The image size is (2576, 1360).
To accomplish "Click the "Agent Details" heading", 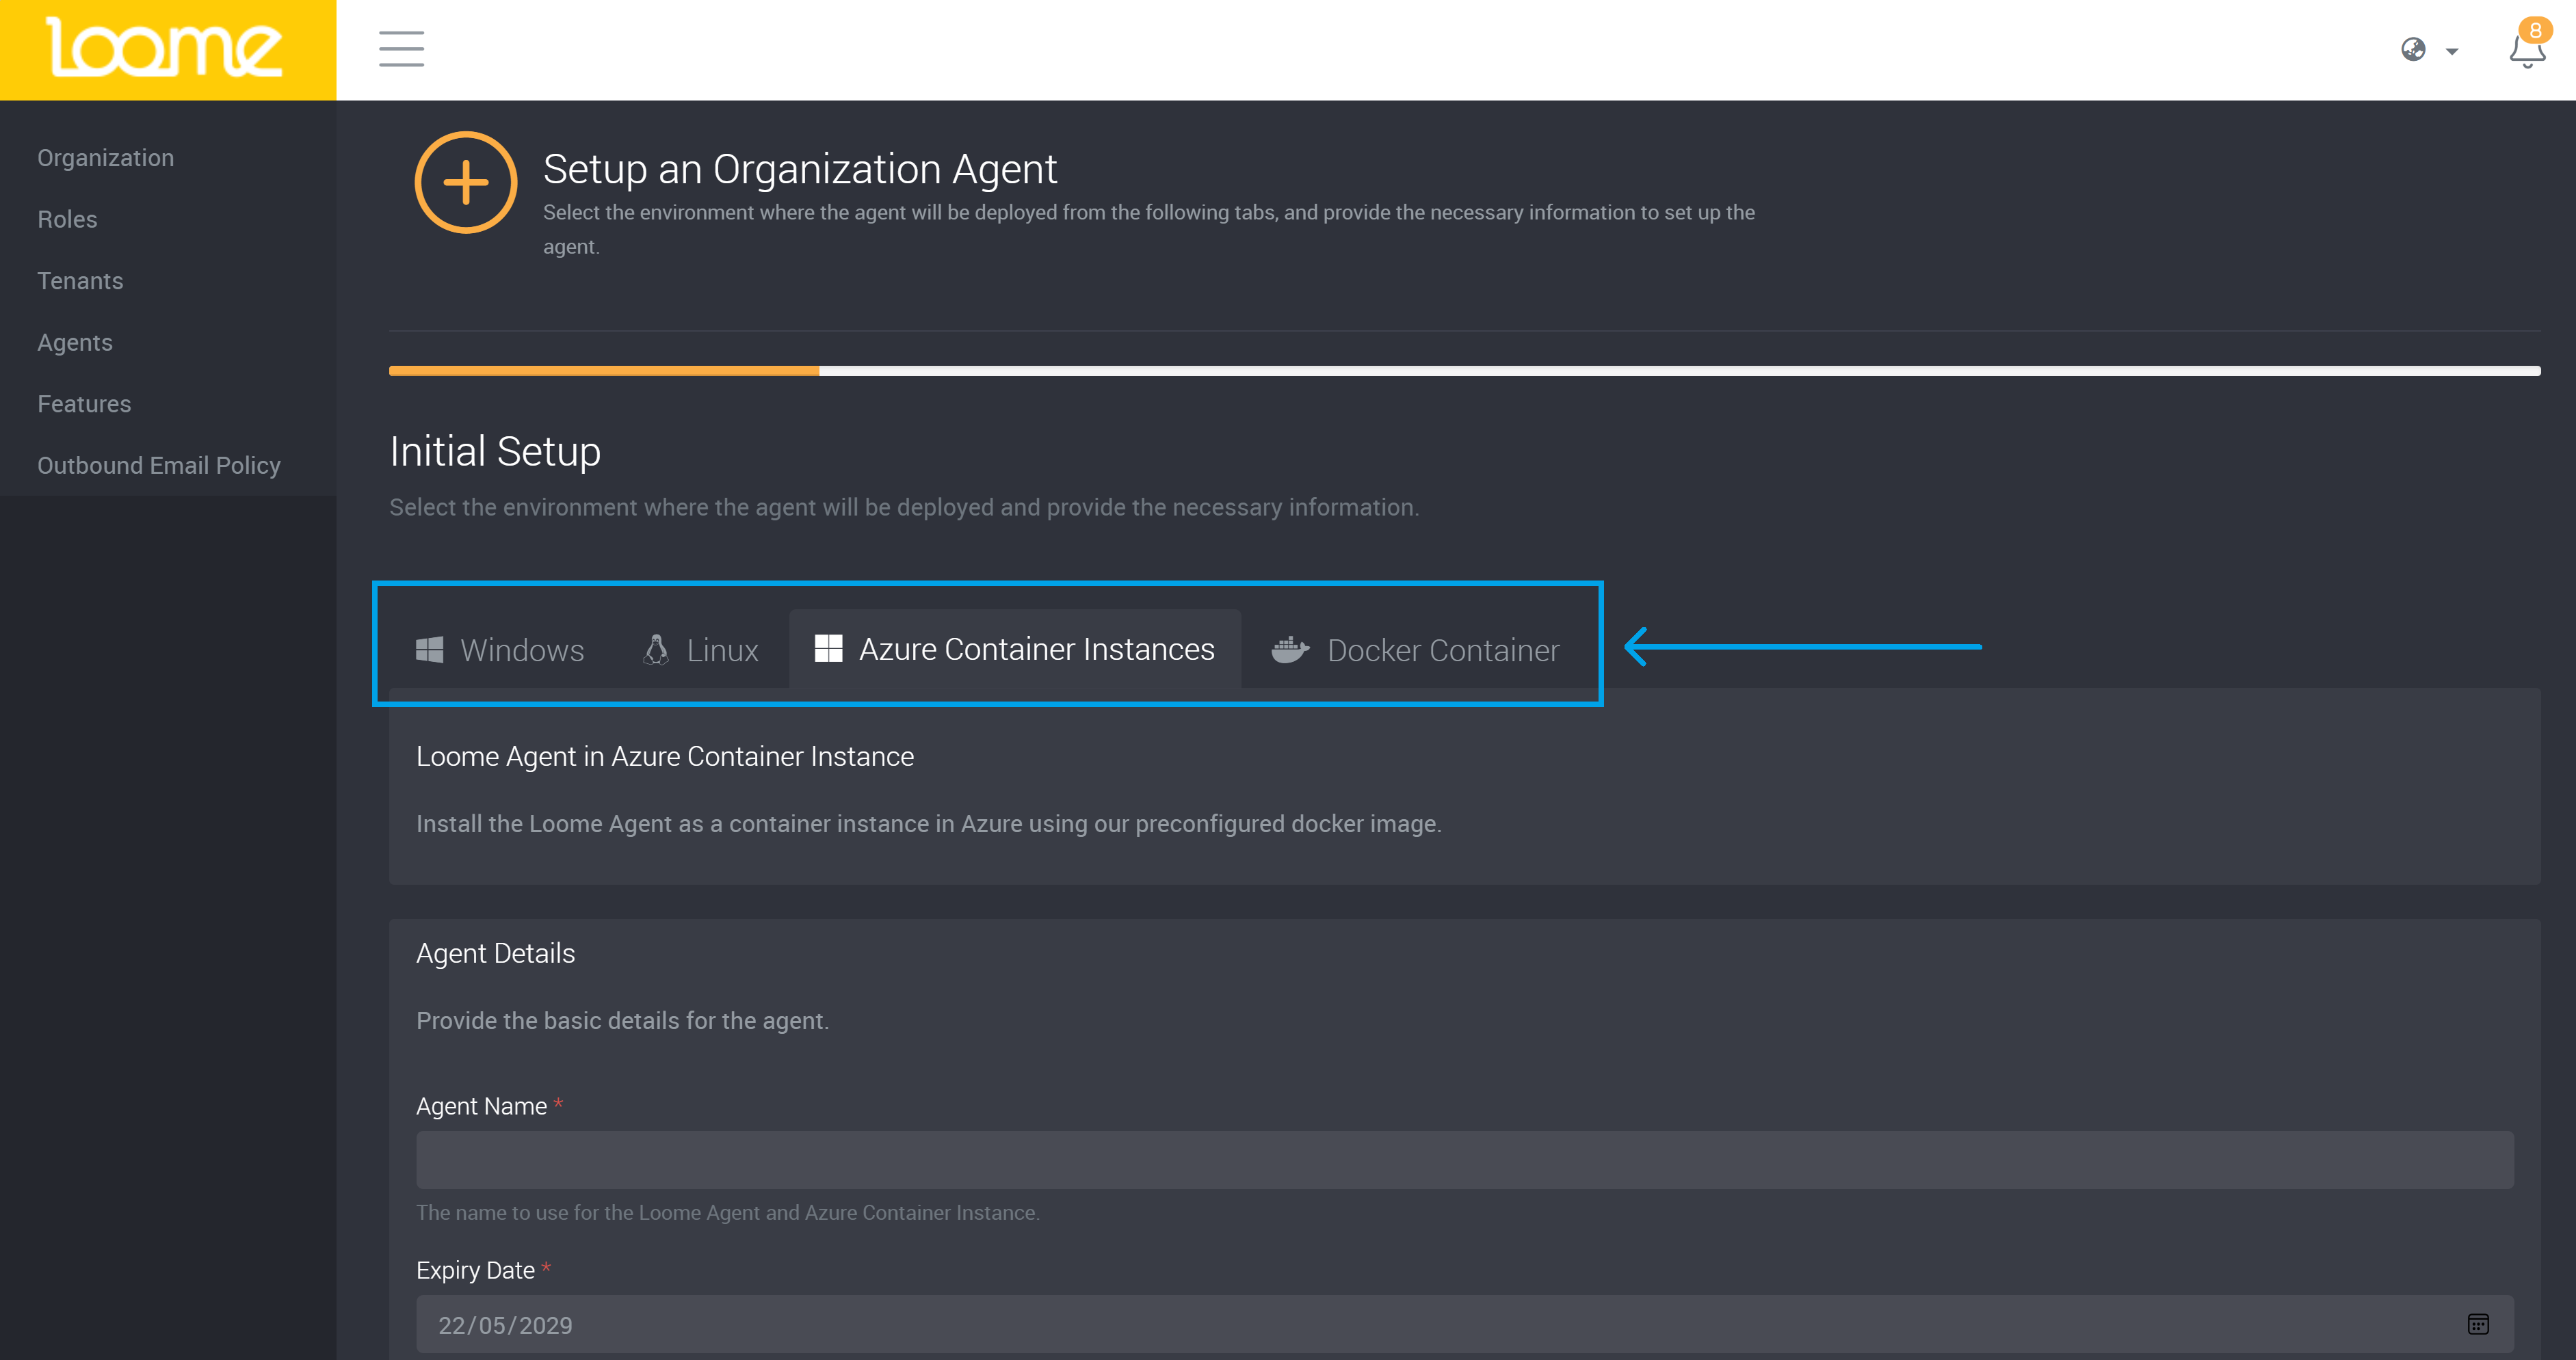I will point(496,953).
